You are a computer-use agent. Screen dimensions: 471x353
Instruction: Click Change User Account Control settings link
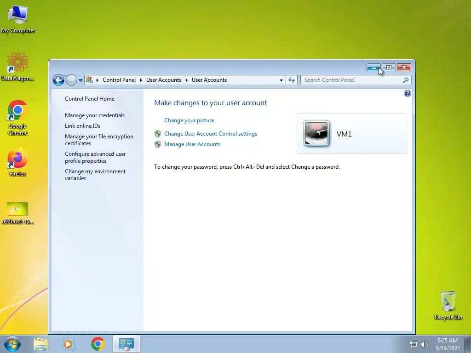pyautogui.click(x=211, y=134)
